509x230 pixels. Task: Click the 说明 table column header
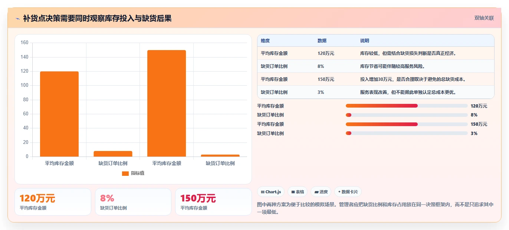point(365,41)
